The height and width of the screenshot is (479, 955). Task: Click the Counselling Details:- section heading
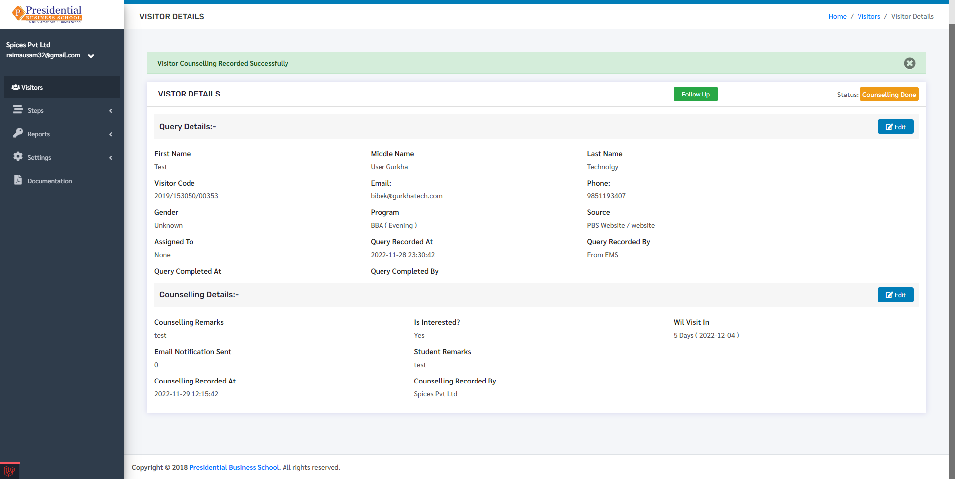pyautogui.click(x=199, y=295)
